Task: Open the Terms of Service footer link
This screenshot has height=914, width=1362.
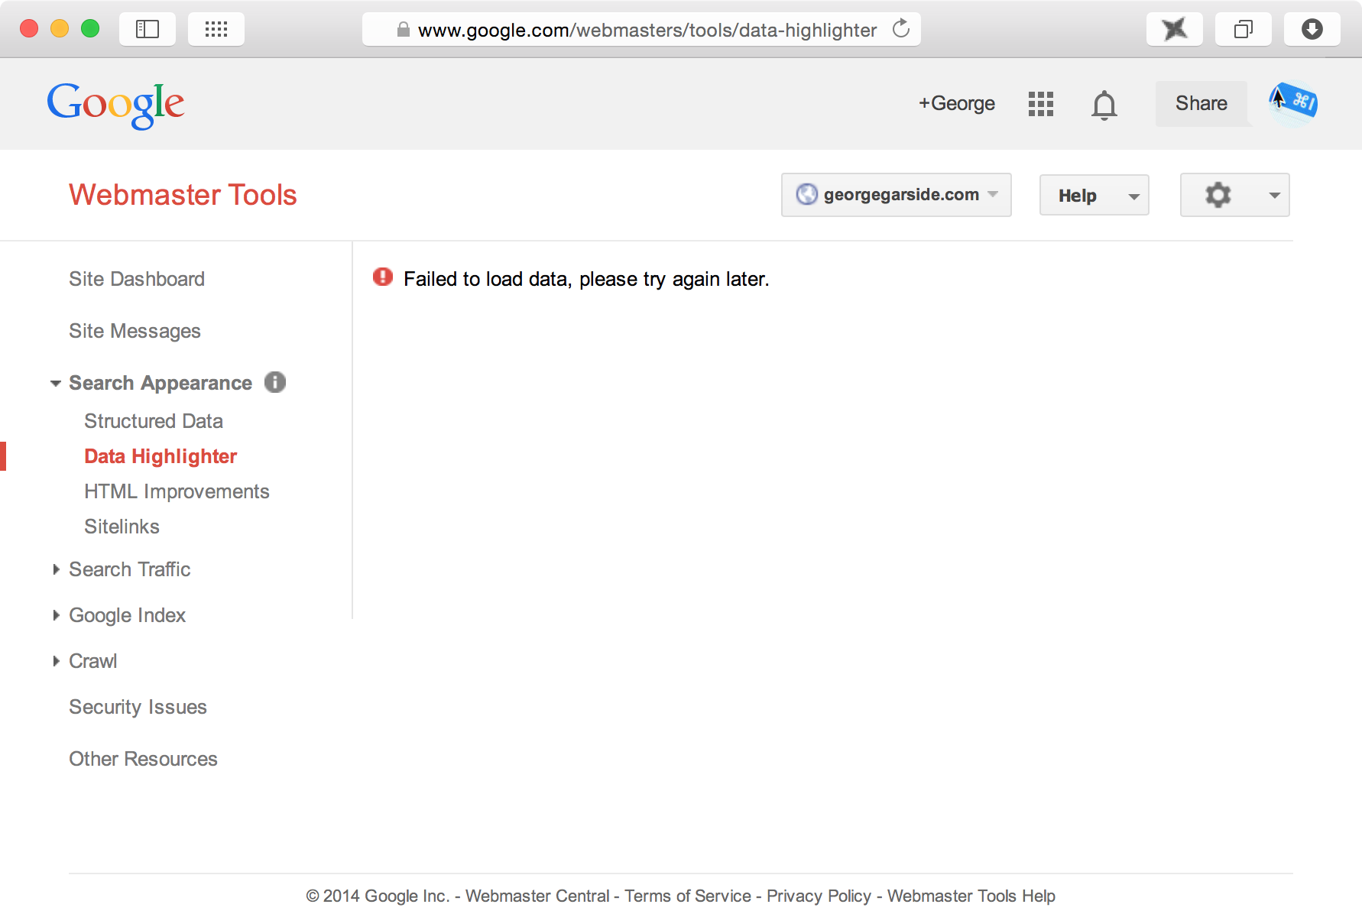Action: click(688, 896)
